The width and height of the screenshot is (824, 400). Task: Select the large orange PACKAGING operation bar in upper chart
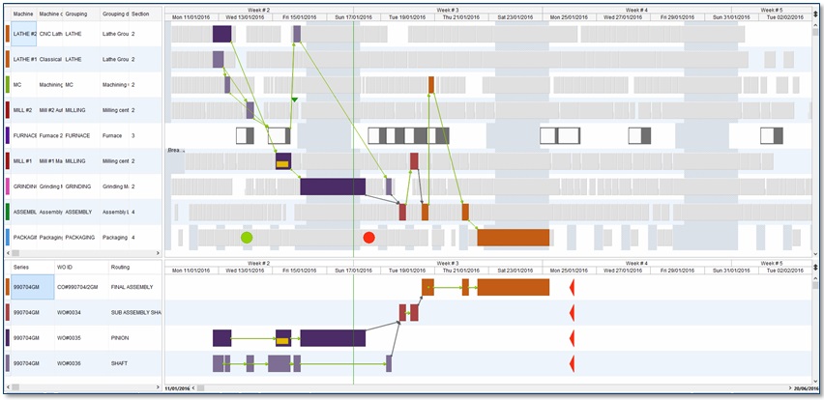coord(513,238)
